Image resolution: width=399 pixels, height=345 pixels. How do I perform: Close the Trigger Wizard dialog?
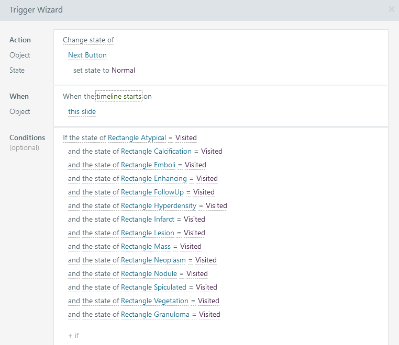click(x=391, y=9)
